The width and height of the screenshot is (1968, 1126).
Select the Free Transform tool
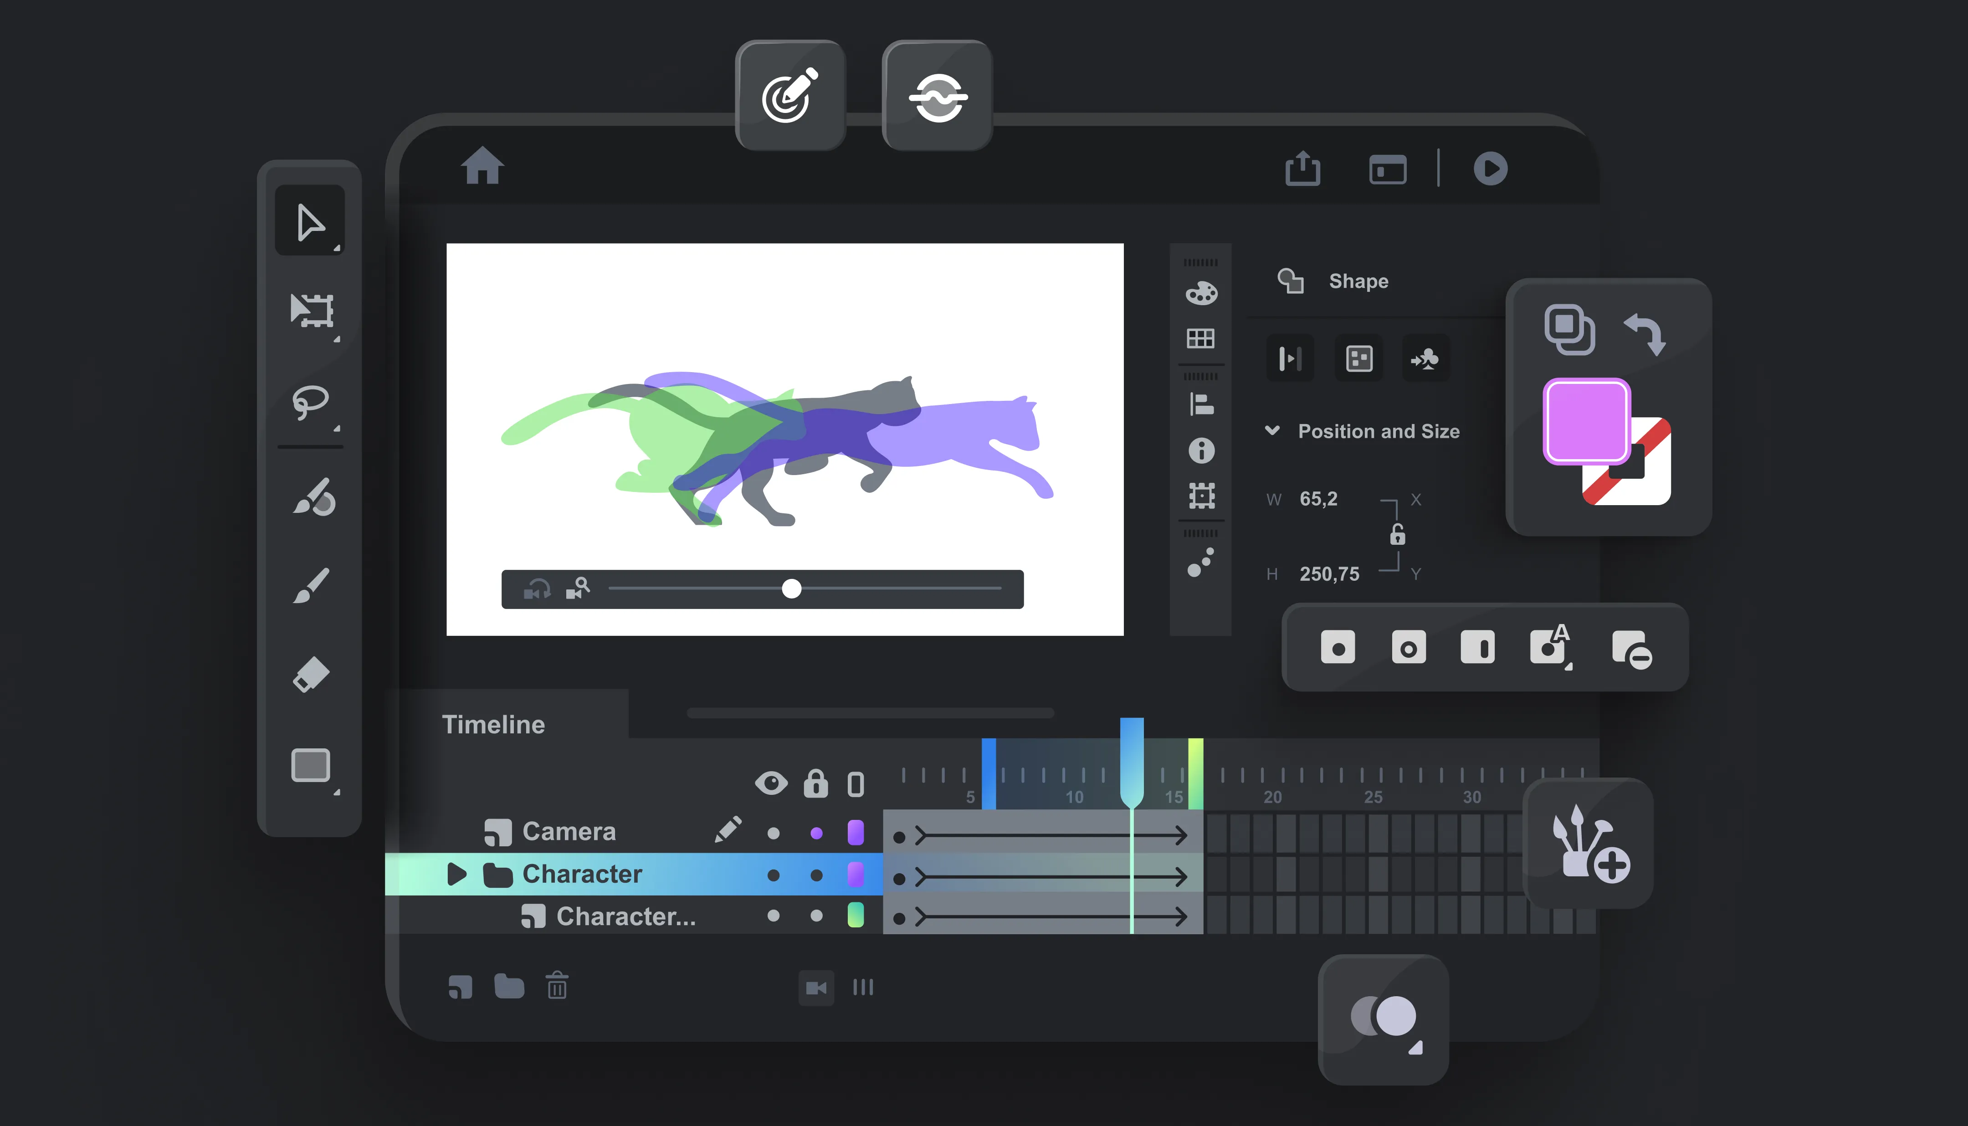(x=312, y=310)
